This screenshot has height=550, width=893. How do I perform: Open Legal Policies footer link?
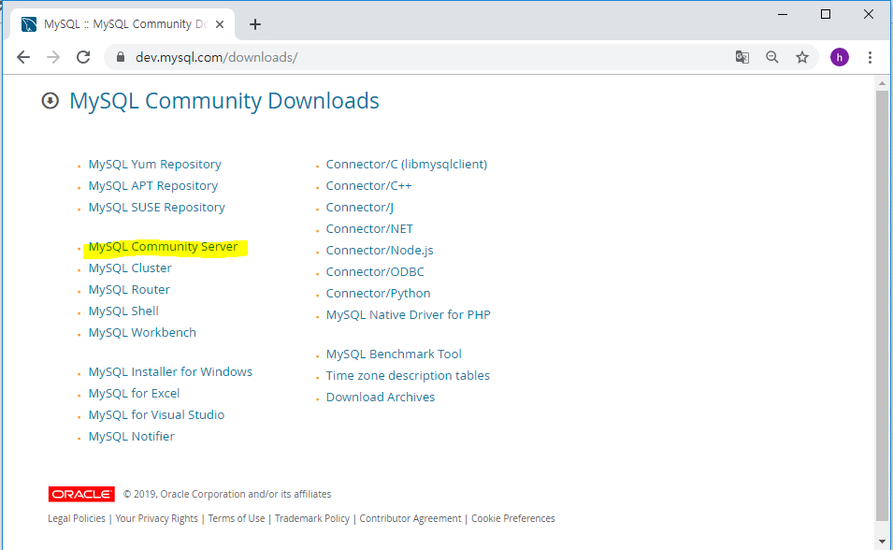tap(77, 518)
